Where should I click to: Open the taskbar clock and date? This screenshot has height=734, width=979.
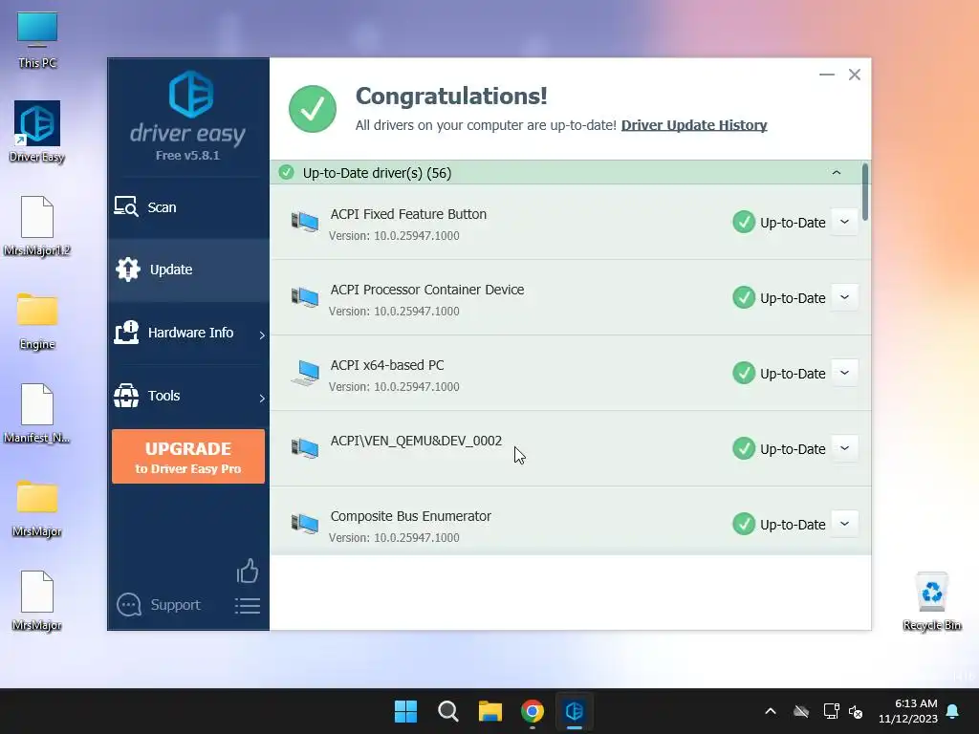coord(908,711)
